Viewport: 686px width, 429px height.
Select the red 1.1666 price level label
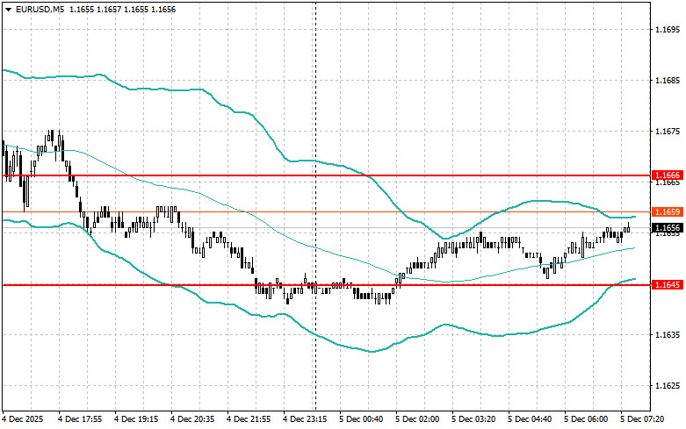click(668, 175)
